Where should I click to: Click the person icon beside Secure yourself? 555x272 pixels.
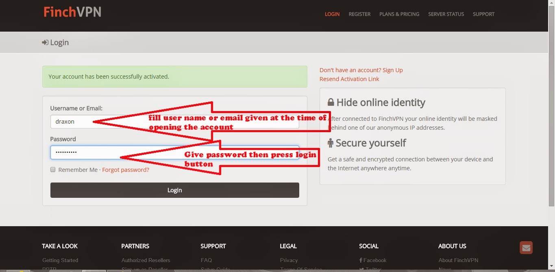click(331, 143)
